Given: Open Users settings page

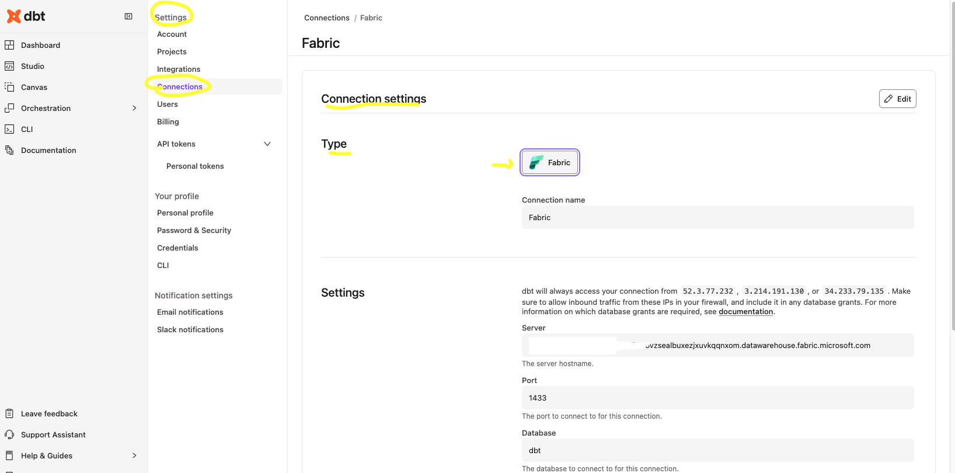Looking at the screenshot, I should tap(168, 104).
